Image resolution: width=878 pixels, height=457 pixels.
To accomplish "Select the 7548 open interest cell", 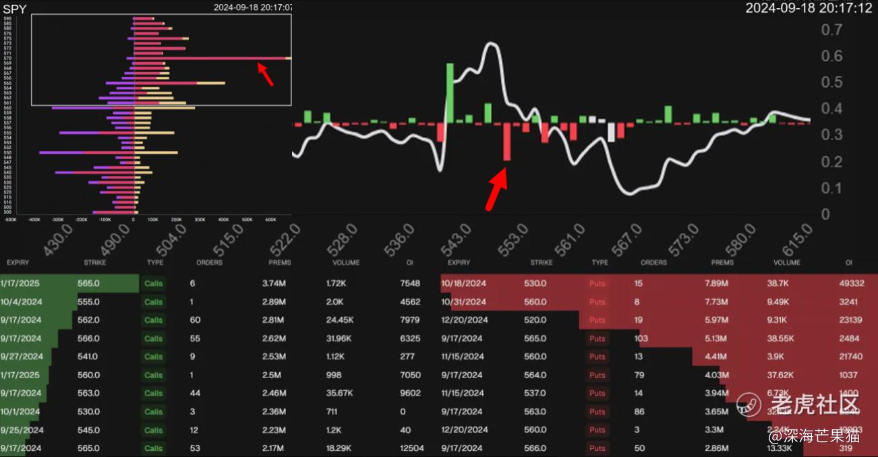I will (x=409, y=284).
